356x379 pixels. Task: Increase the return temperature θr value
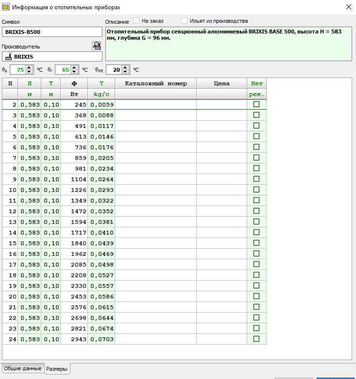[74, 68]
